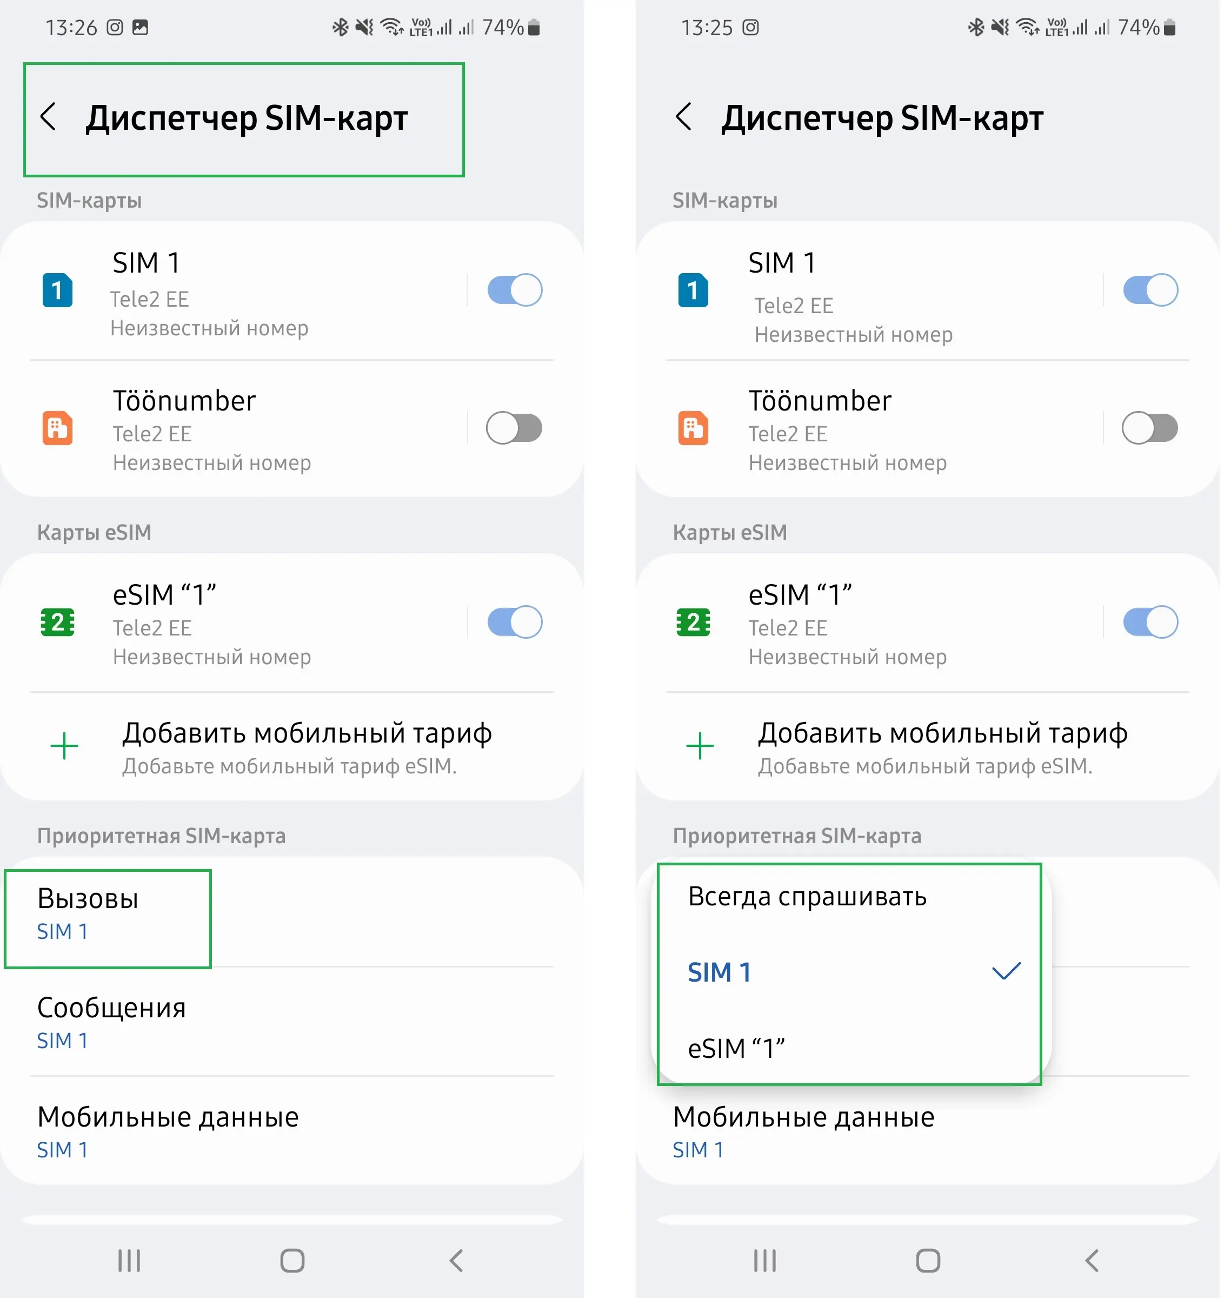Tap the blue SIM 1 icon on the left screen
The width and height of the screenshot is (1224, 1298).
pos(57,290)
